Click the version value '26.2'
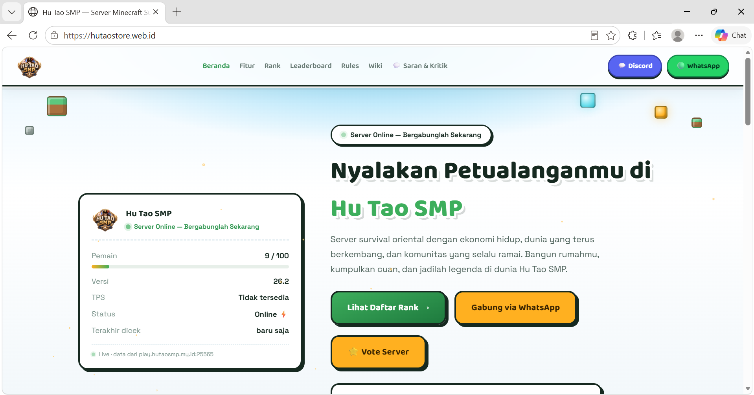Image resolution: width=754 pixels, height=395 pixels. pyautogui.click(x=281, y=281)
